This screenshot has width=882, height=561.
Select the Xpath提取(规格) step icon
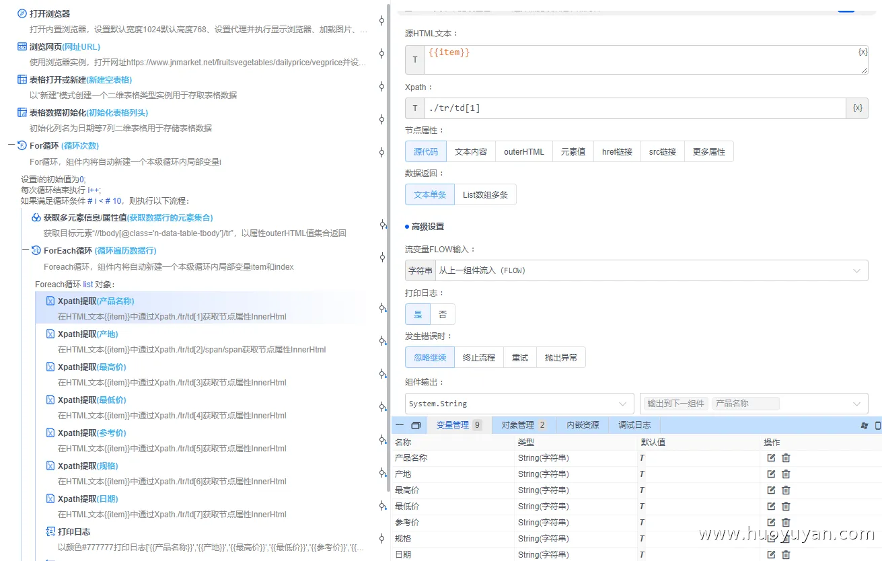[x=50, y=465]
